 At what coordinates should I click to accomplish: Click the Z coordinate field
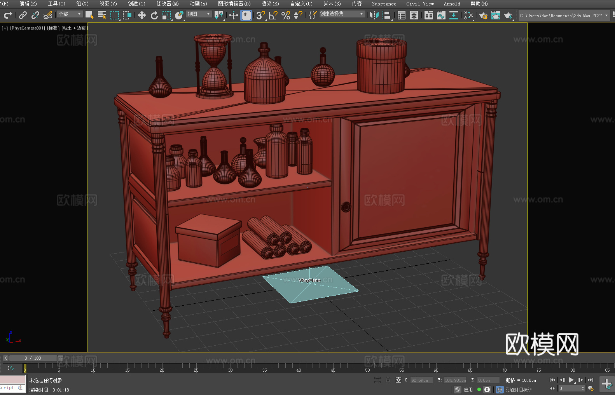(488, 380)
